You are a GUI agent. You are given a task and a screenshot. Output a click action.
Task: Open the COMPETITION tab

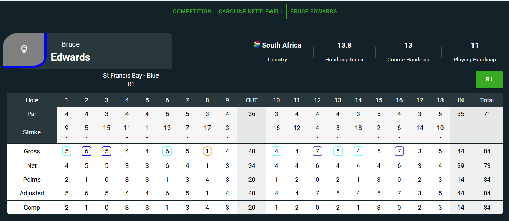(x=192, y=11)
